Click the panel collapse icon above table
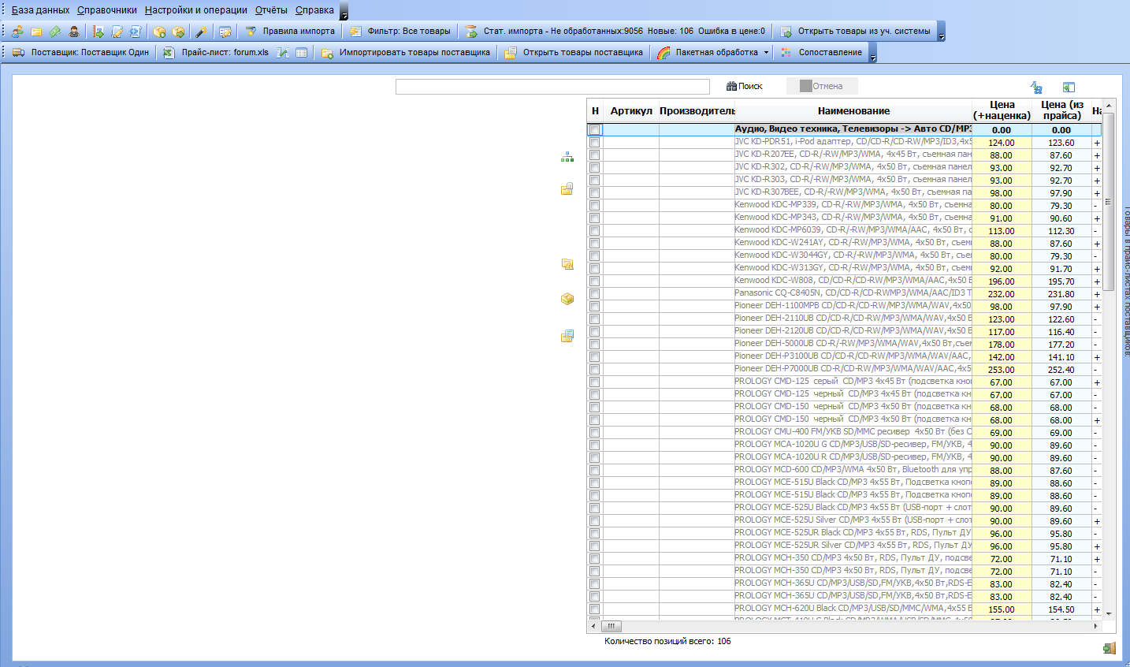The image size is (1130, 667). pos(1069,87)
